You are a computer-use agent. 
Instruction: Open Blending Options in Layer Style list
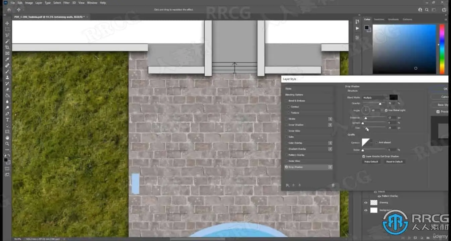pyautogui.click(x=294, y=95)
